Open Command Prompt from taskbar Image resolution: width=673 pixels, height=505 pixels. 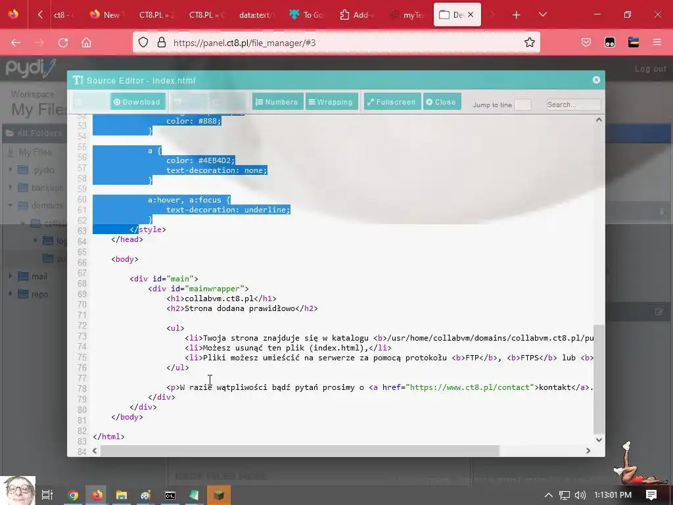click(x=170, y=495)
